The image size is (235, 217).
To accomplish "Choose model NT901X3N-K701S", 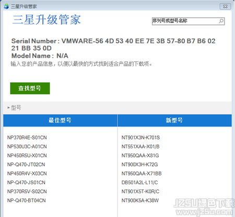I will 140,137.
